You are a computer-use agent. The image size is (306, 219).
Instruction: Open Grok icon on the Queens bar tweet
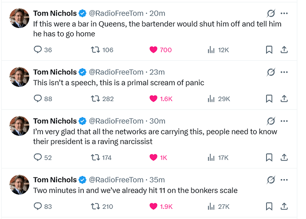[270, 13]
